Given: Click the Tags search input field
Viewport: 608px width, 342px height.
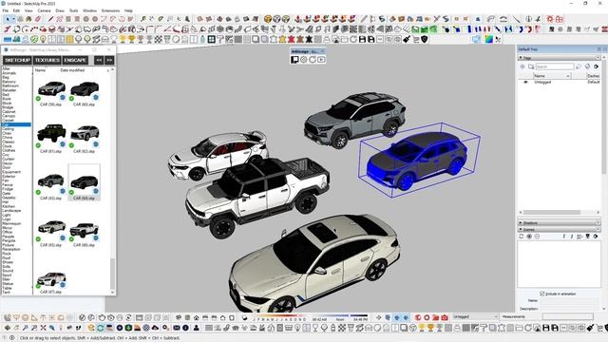Looking at the screenshot, I should pyautogui.click(x=554, y=66).
